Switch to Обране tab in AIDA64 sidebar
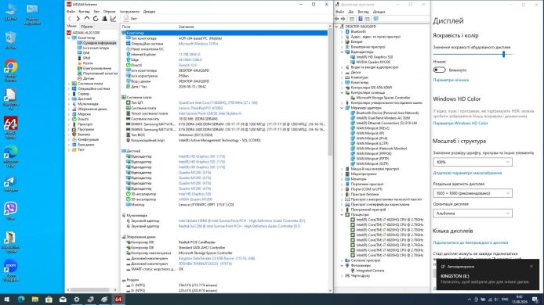Screen dimensions: 544x305 pyautogui.click(x=86, y=27)
